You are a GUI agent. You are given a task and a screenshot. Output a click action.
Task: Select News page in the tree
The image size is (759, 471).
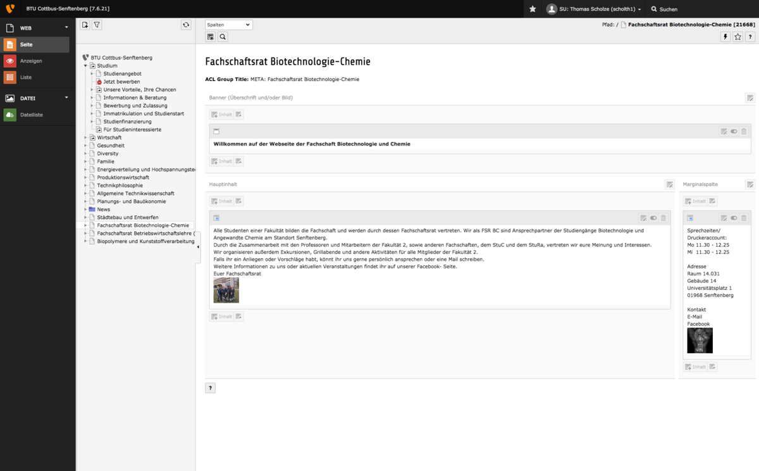pyautogui.click(x=103, y=209)
